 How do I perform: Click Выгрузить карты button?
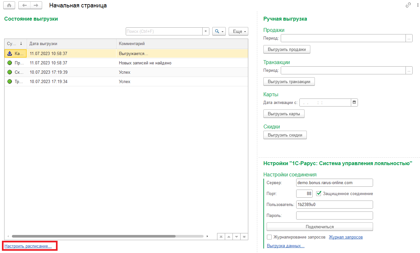pos(284,114)
